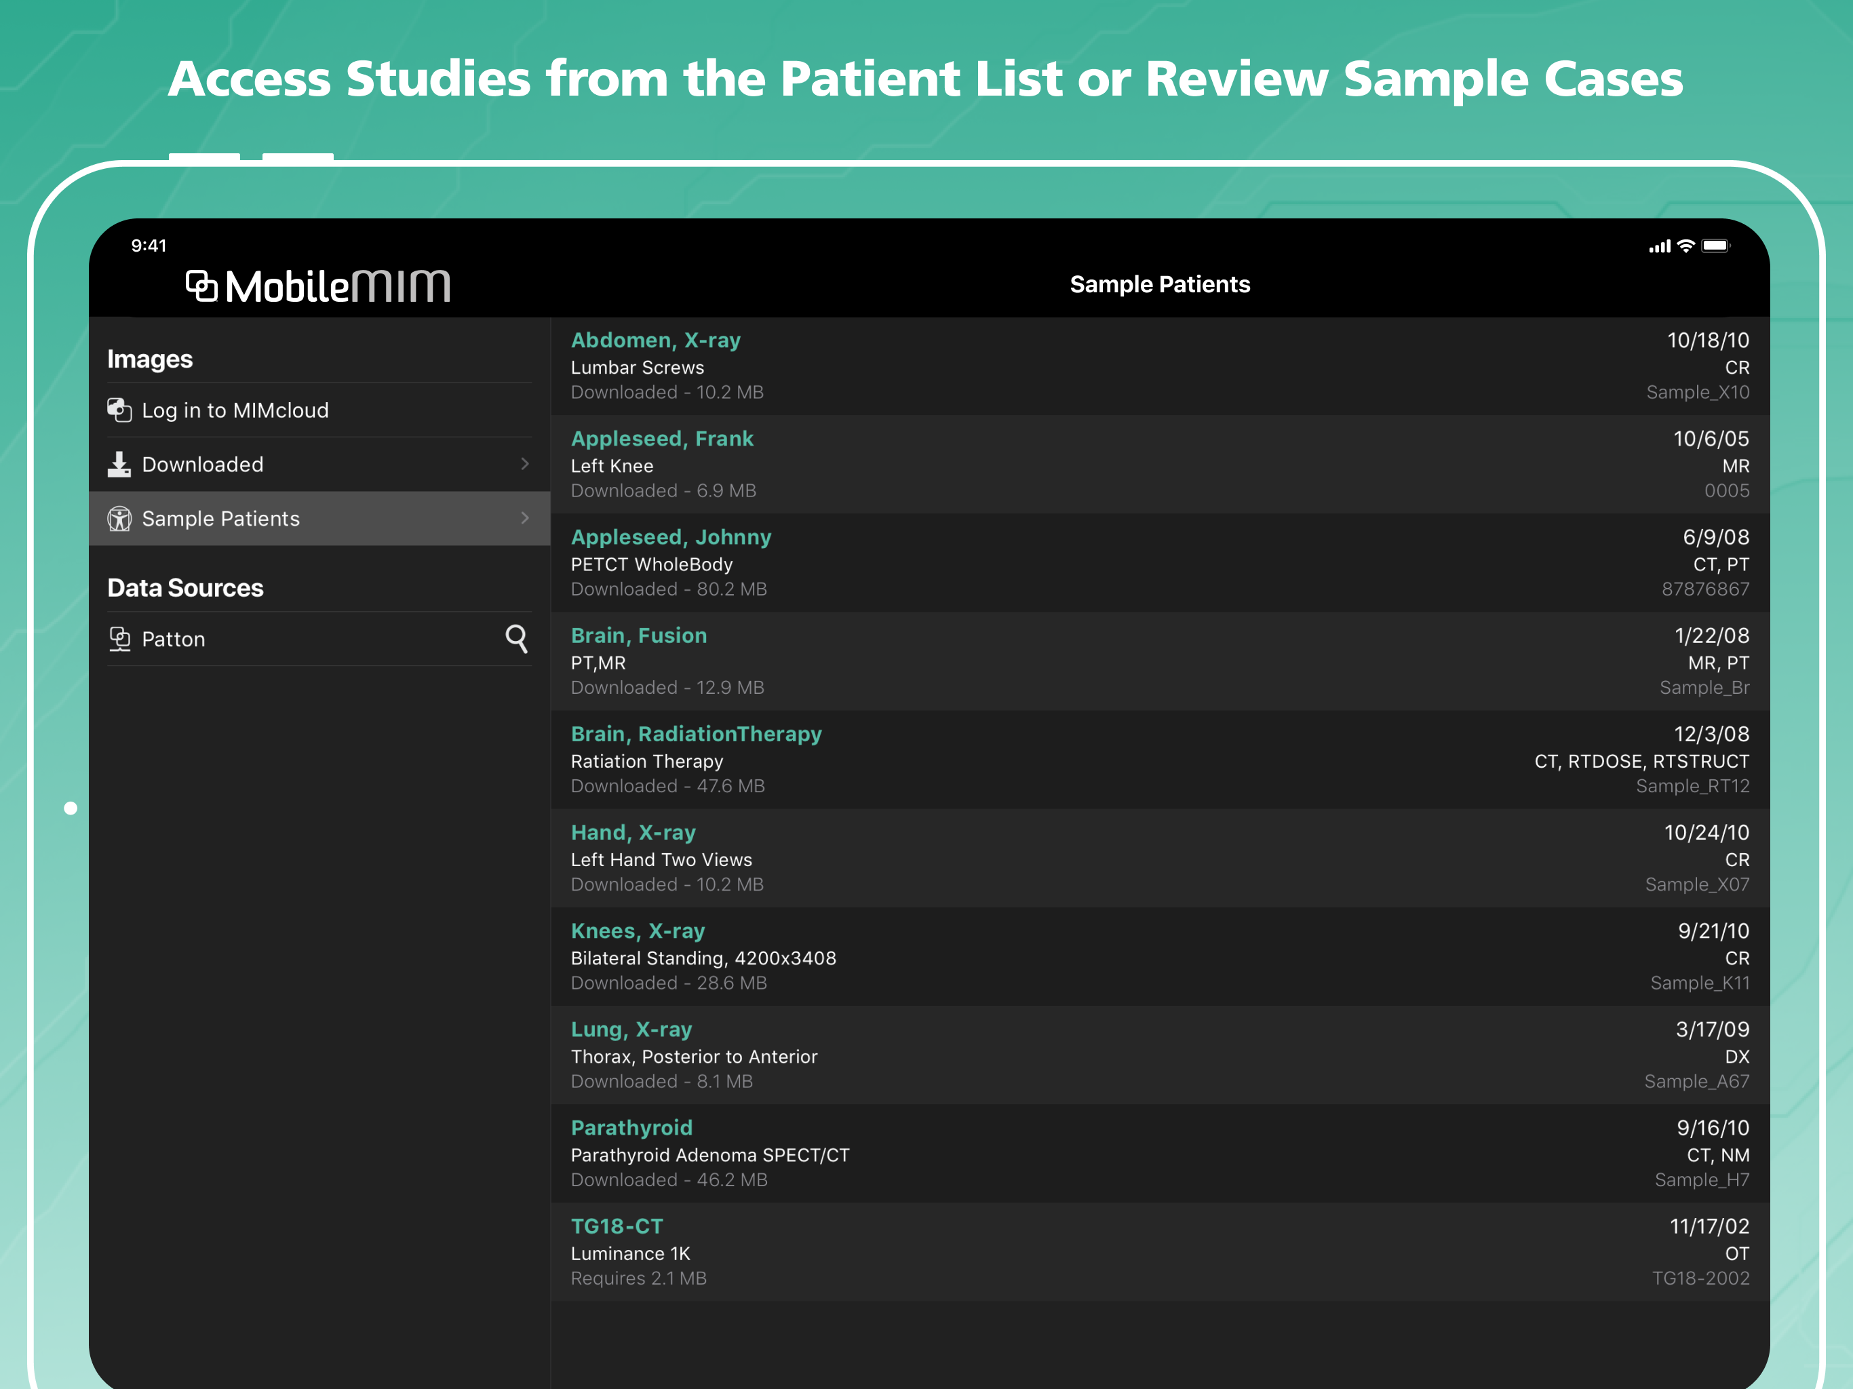This screenshot has height=1389, width=1853.
Task: Click the MobileMIM logo icon
Action: pos(202,286)
